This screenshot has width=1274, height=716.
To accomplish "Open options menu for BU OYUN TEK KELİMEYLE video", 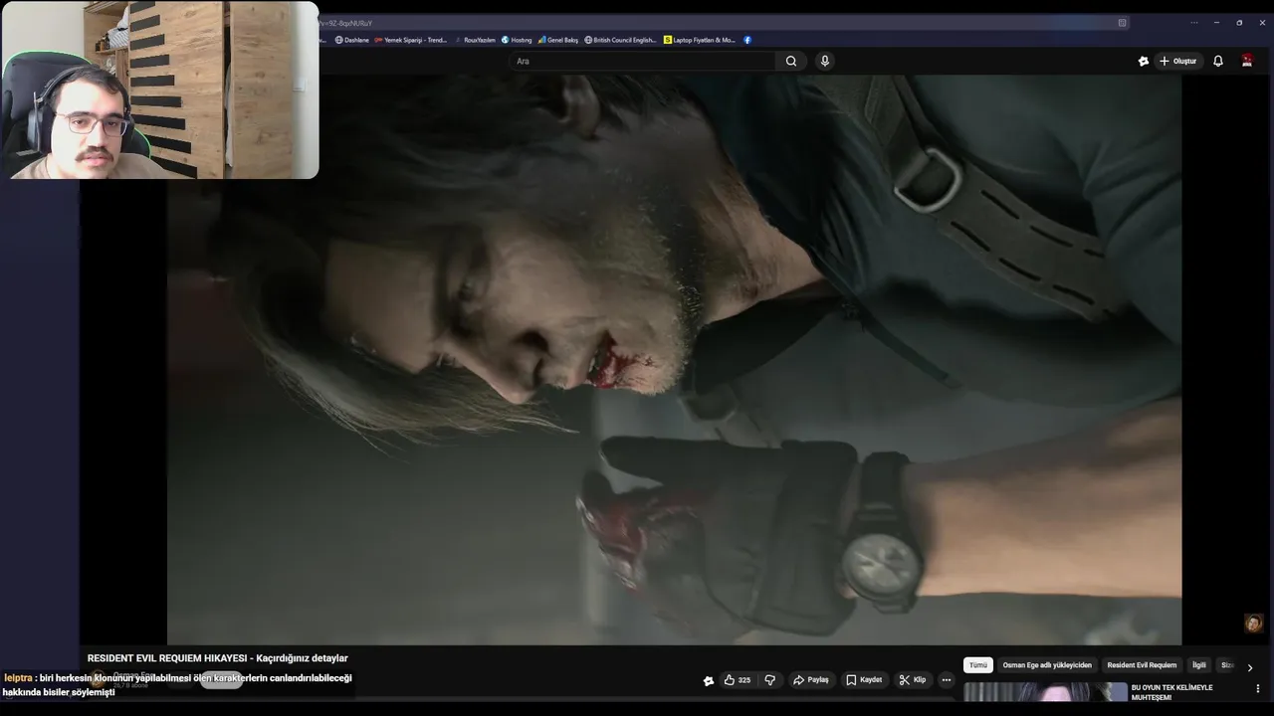I will click(x=1258, y=688).
